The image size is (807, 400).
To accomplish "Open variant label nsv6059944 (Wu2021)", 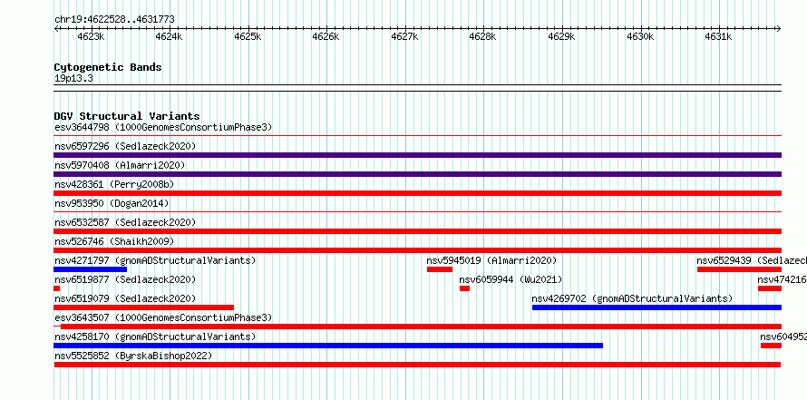I will [510, 279].
